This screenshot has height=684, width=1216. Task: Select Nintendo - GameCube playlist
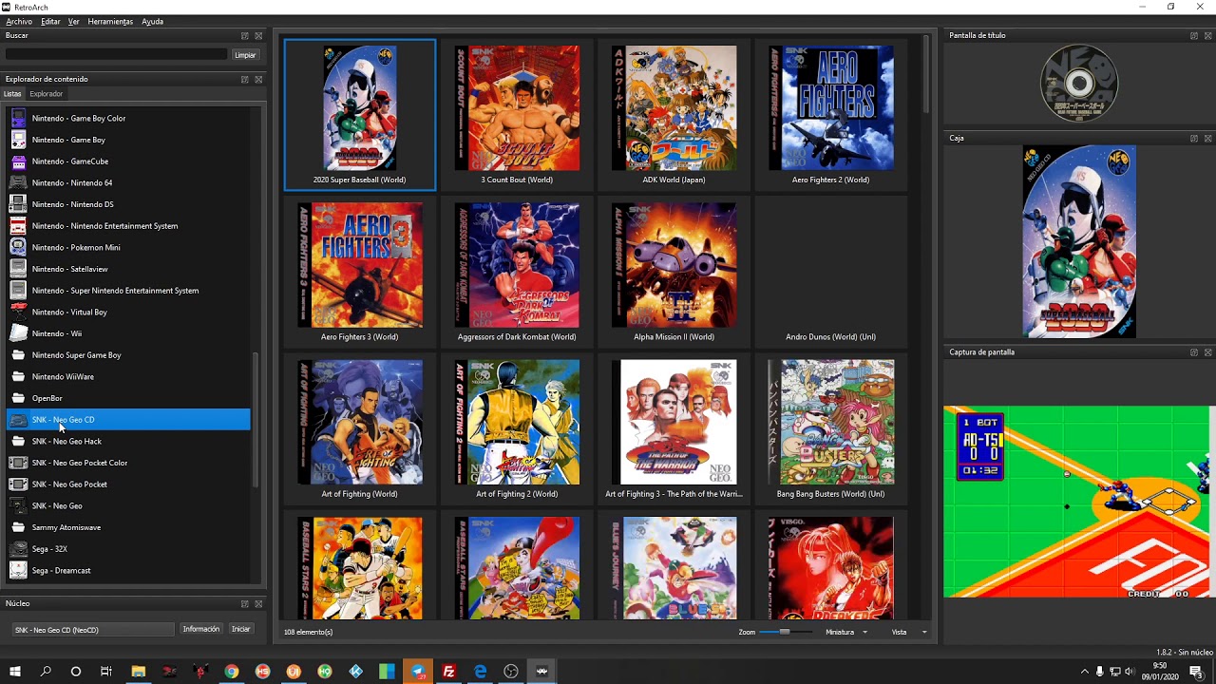coord(128,161)
